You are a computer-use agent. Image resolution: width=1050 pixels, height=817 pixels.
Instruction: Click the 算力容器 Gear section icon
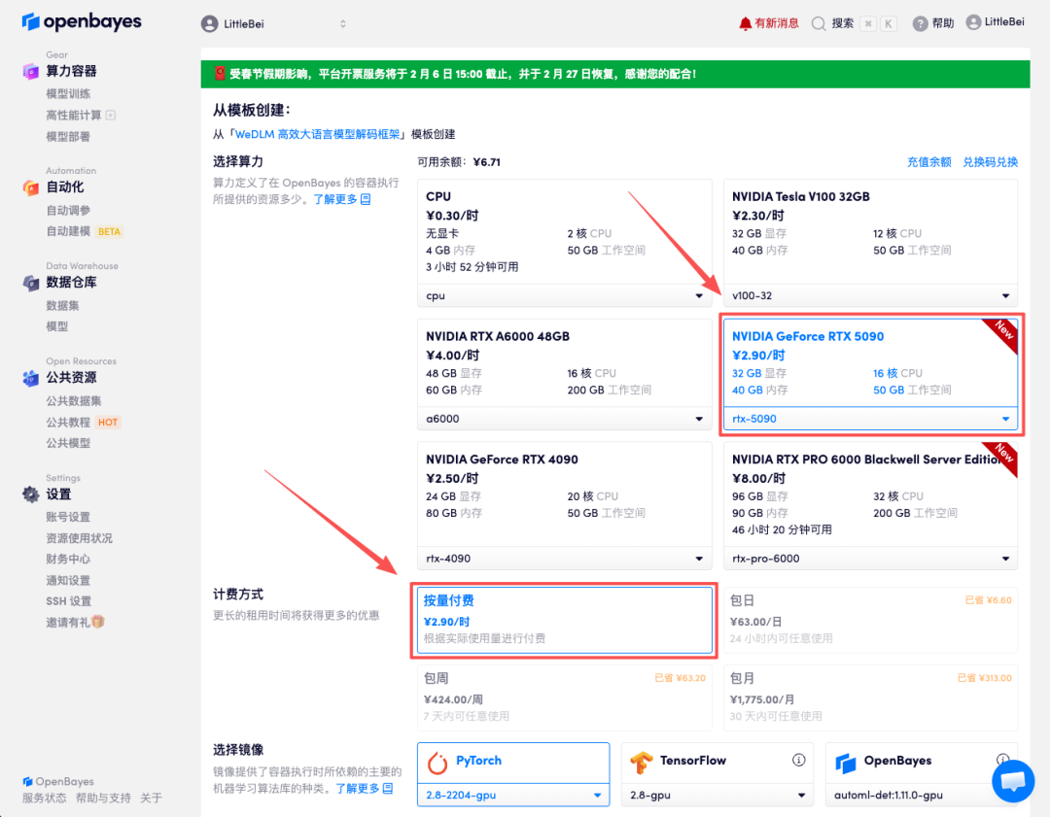click(31, 71)
